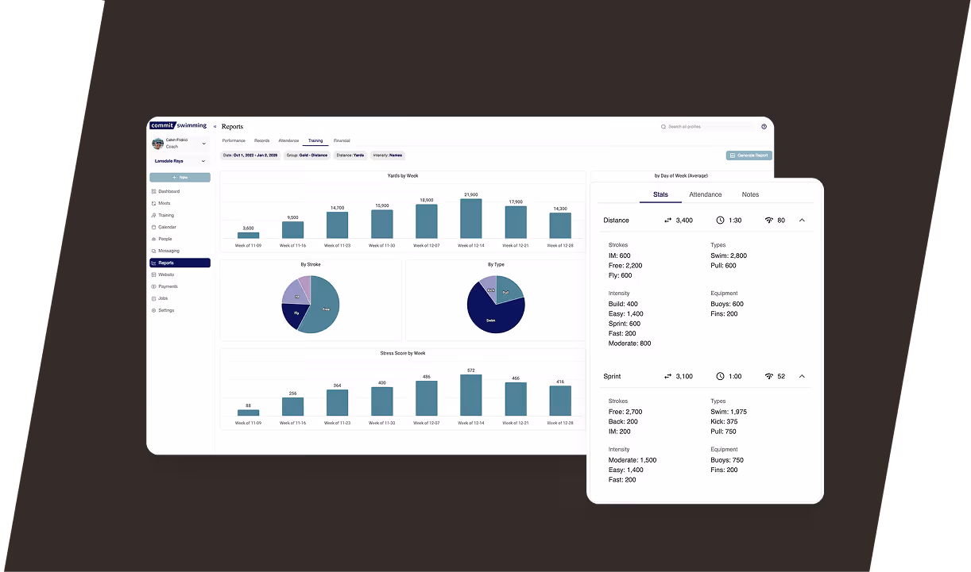Click 'Kick: 375' under Sprint types
971x572 pixels.
(724, 421)
